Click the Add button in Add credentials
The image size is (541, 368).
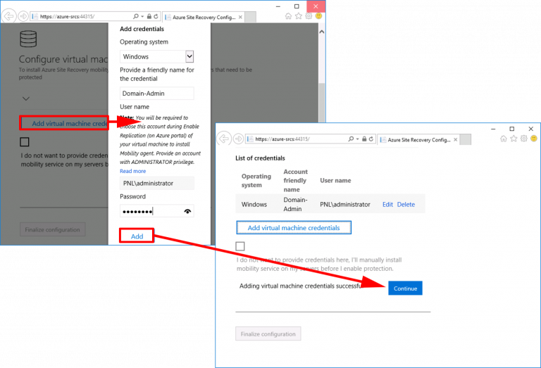pos(137,236)
